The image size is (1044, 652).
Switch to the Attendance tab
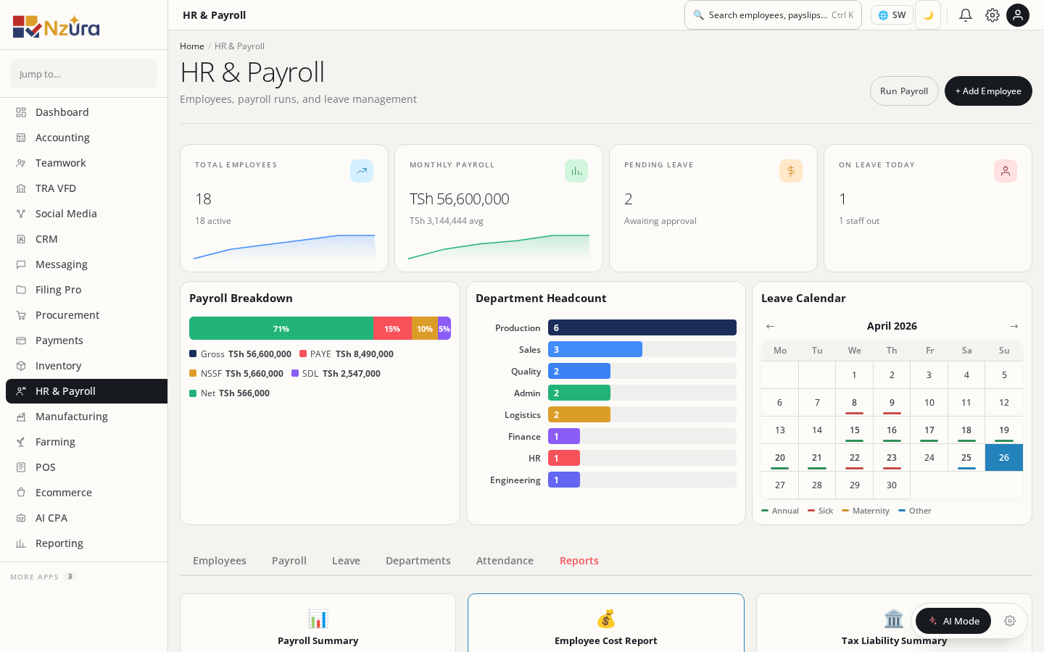[x=505, y=561]
